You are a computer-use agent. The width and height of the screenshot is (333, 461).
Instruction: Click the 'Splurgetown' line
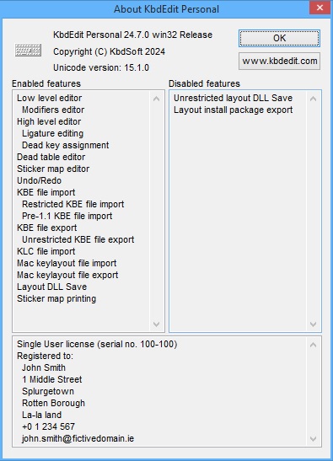coord(48,391)
